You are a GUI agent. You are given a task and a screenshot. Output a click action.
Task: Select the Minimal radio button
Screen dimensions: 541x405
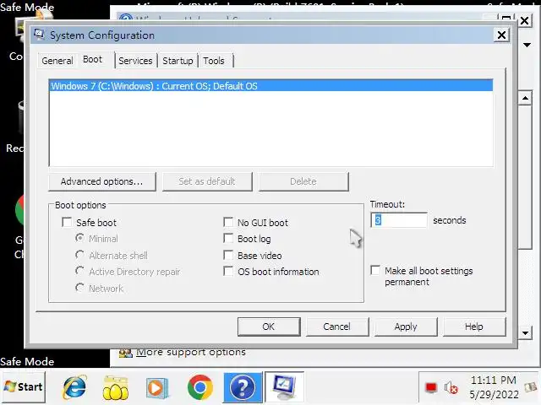coord(79,238)
